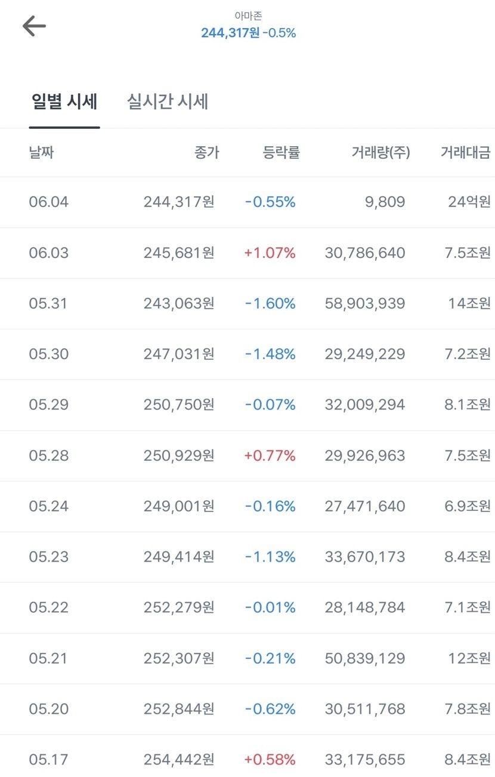Select the 05.17 date row
495x777 pixels.
[49, 760]
